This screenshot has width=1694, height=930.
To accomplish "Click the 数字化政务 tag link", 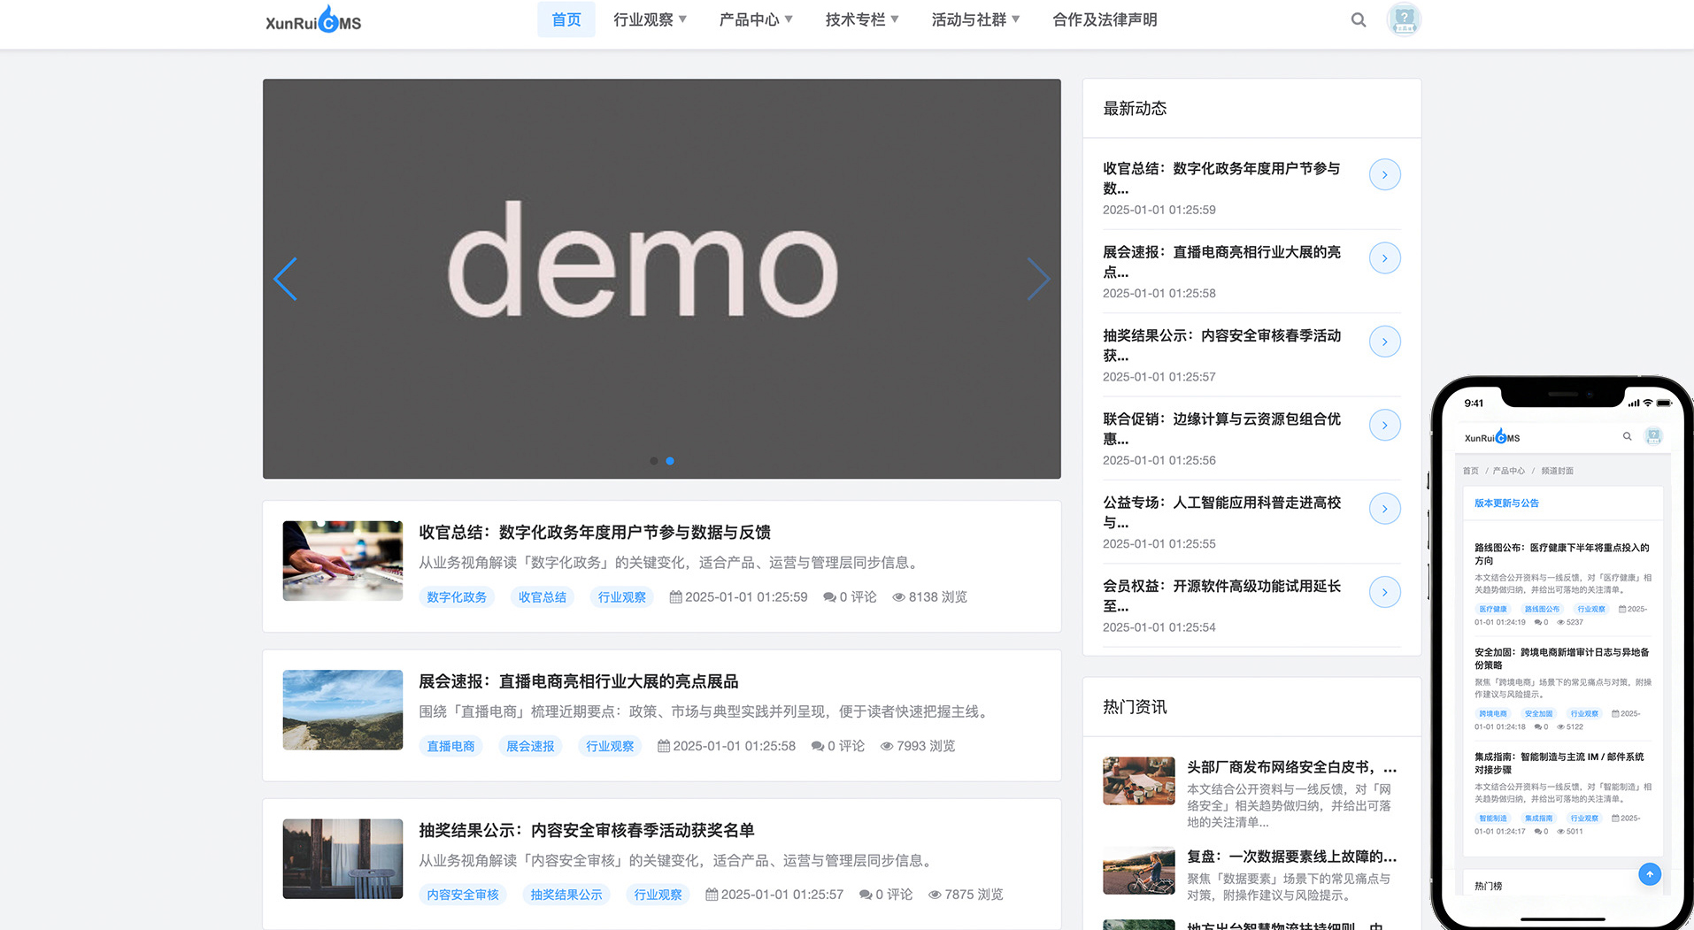I will click(456, 597).
